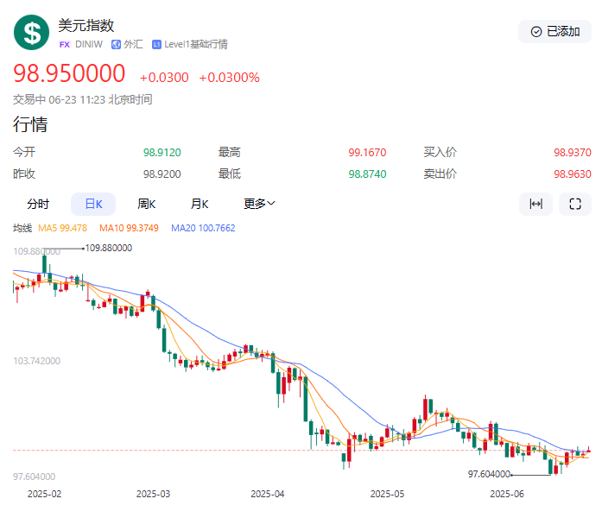Image resolution: width=602 pixels, height=505 pixels.
Task: Click the DINIW ticker symbol
Action: (x=89, y=45)
